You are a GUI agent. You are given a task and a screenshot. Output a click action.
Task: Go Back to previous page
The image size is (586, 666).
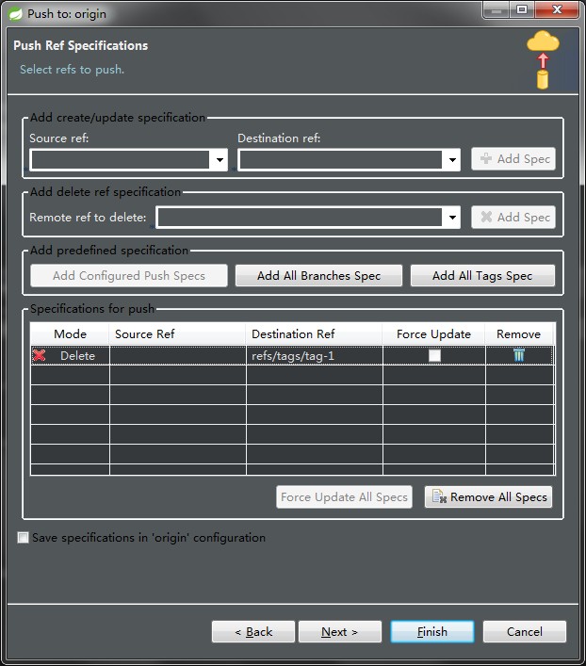click(x=253, y=631)
